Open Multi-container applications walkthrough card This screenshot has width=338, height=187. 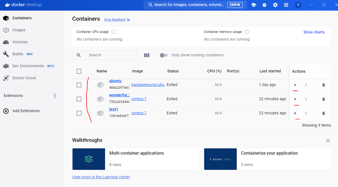coord(136,159)
